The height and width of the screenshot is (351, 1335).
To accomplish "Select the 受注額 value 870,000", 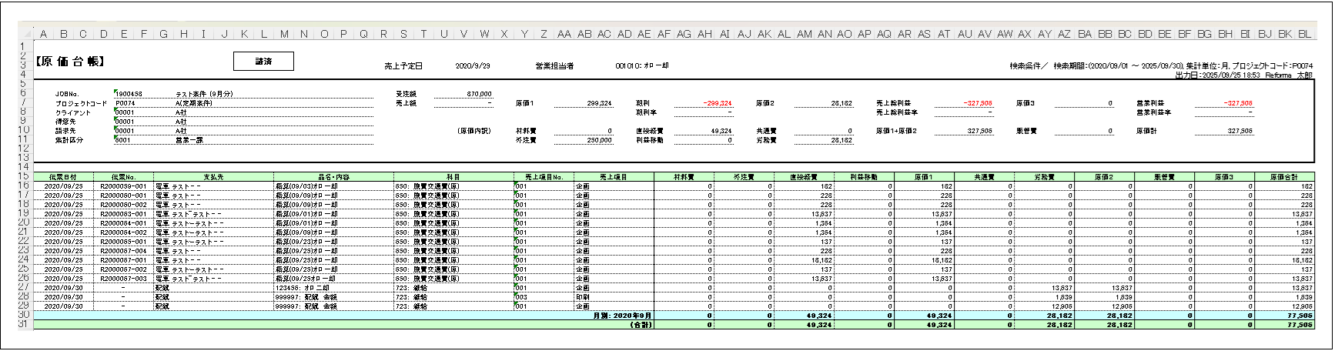I will click(x=479, y=94).
